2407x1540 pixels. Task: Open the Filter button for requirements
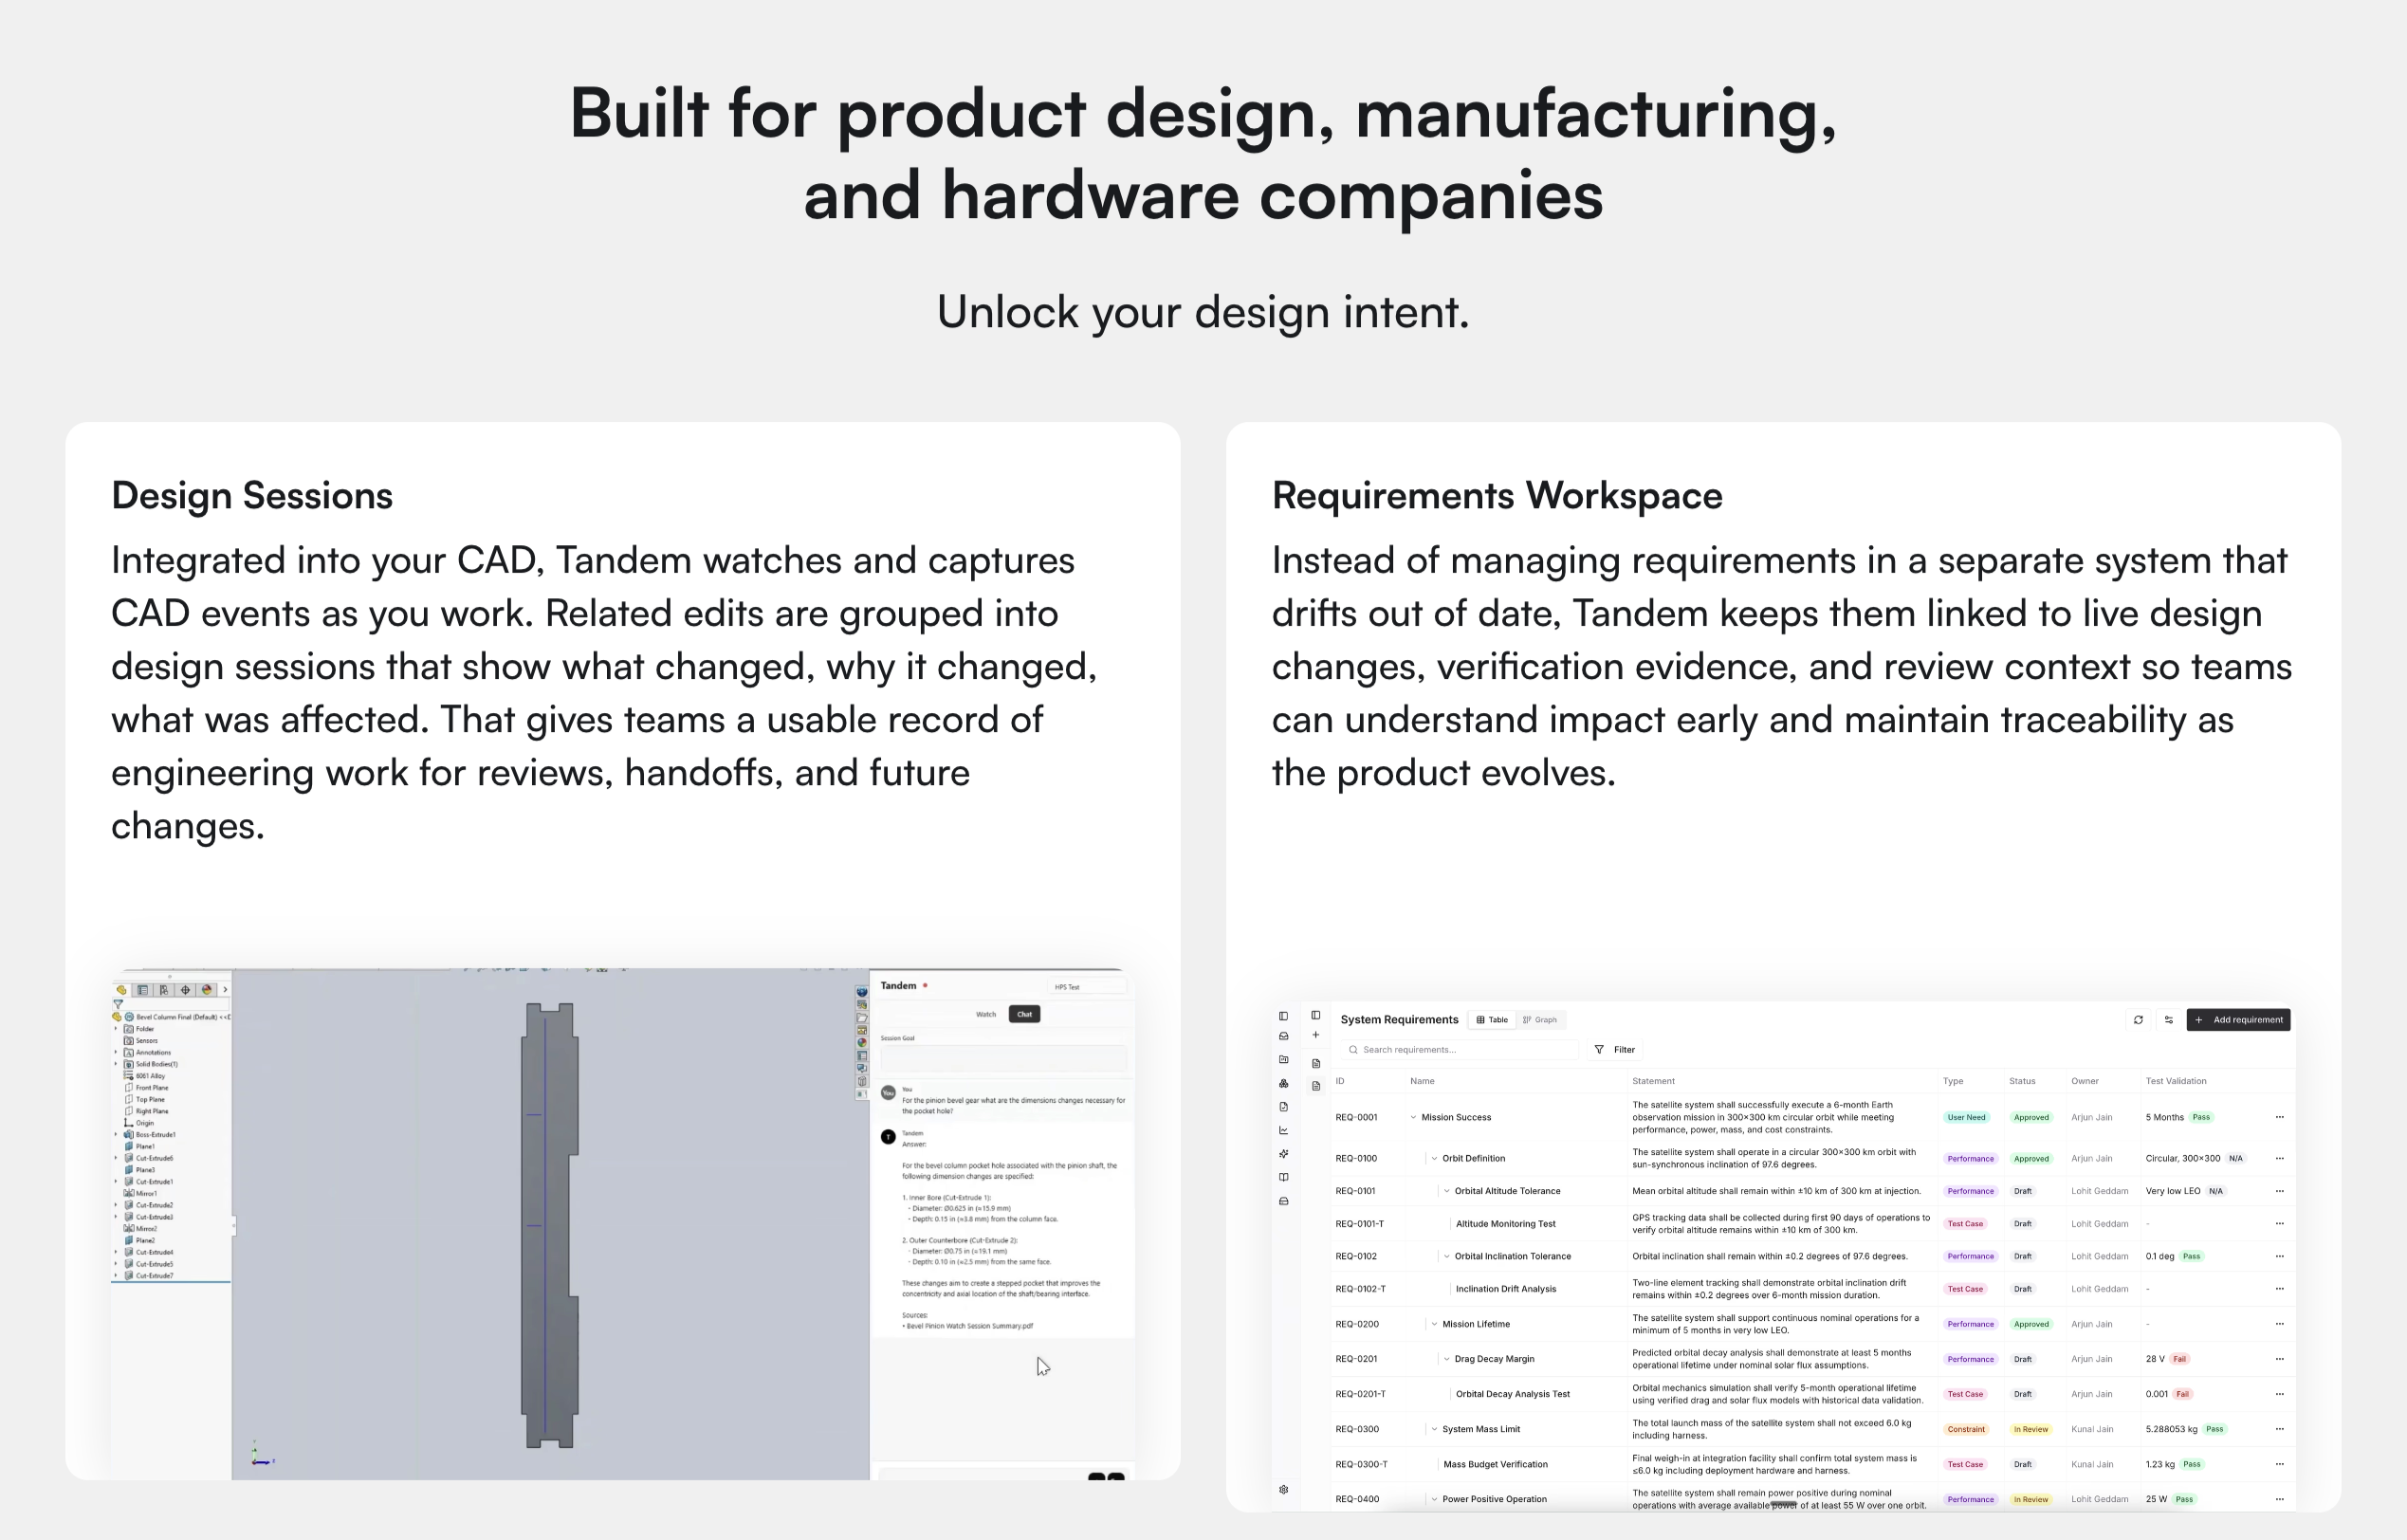[1615, 1050]
